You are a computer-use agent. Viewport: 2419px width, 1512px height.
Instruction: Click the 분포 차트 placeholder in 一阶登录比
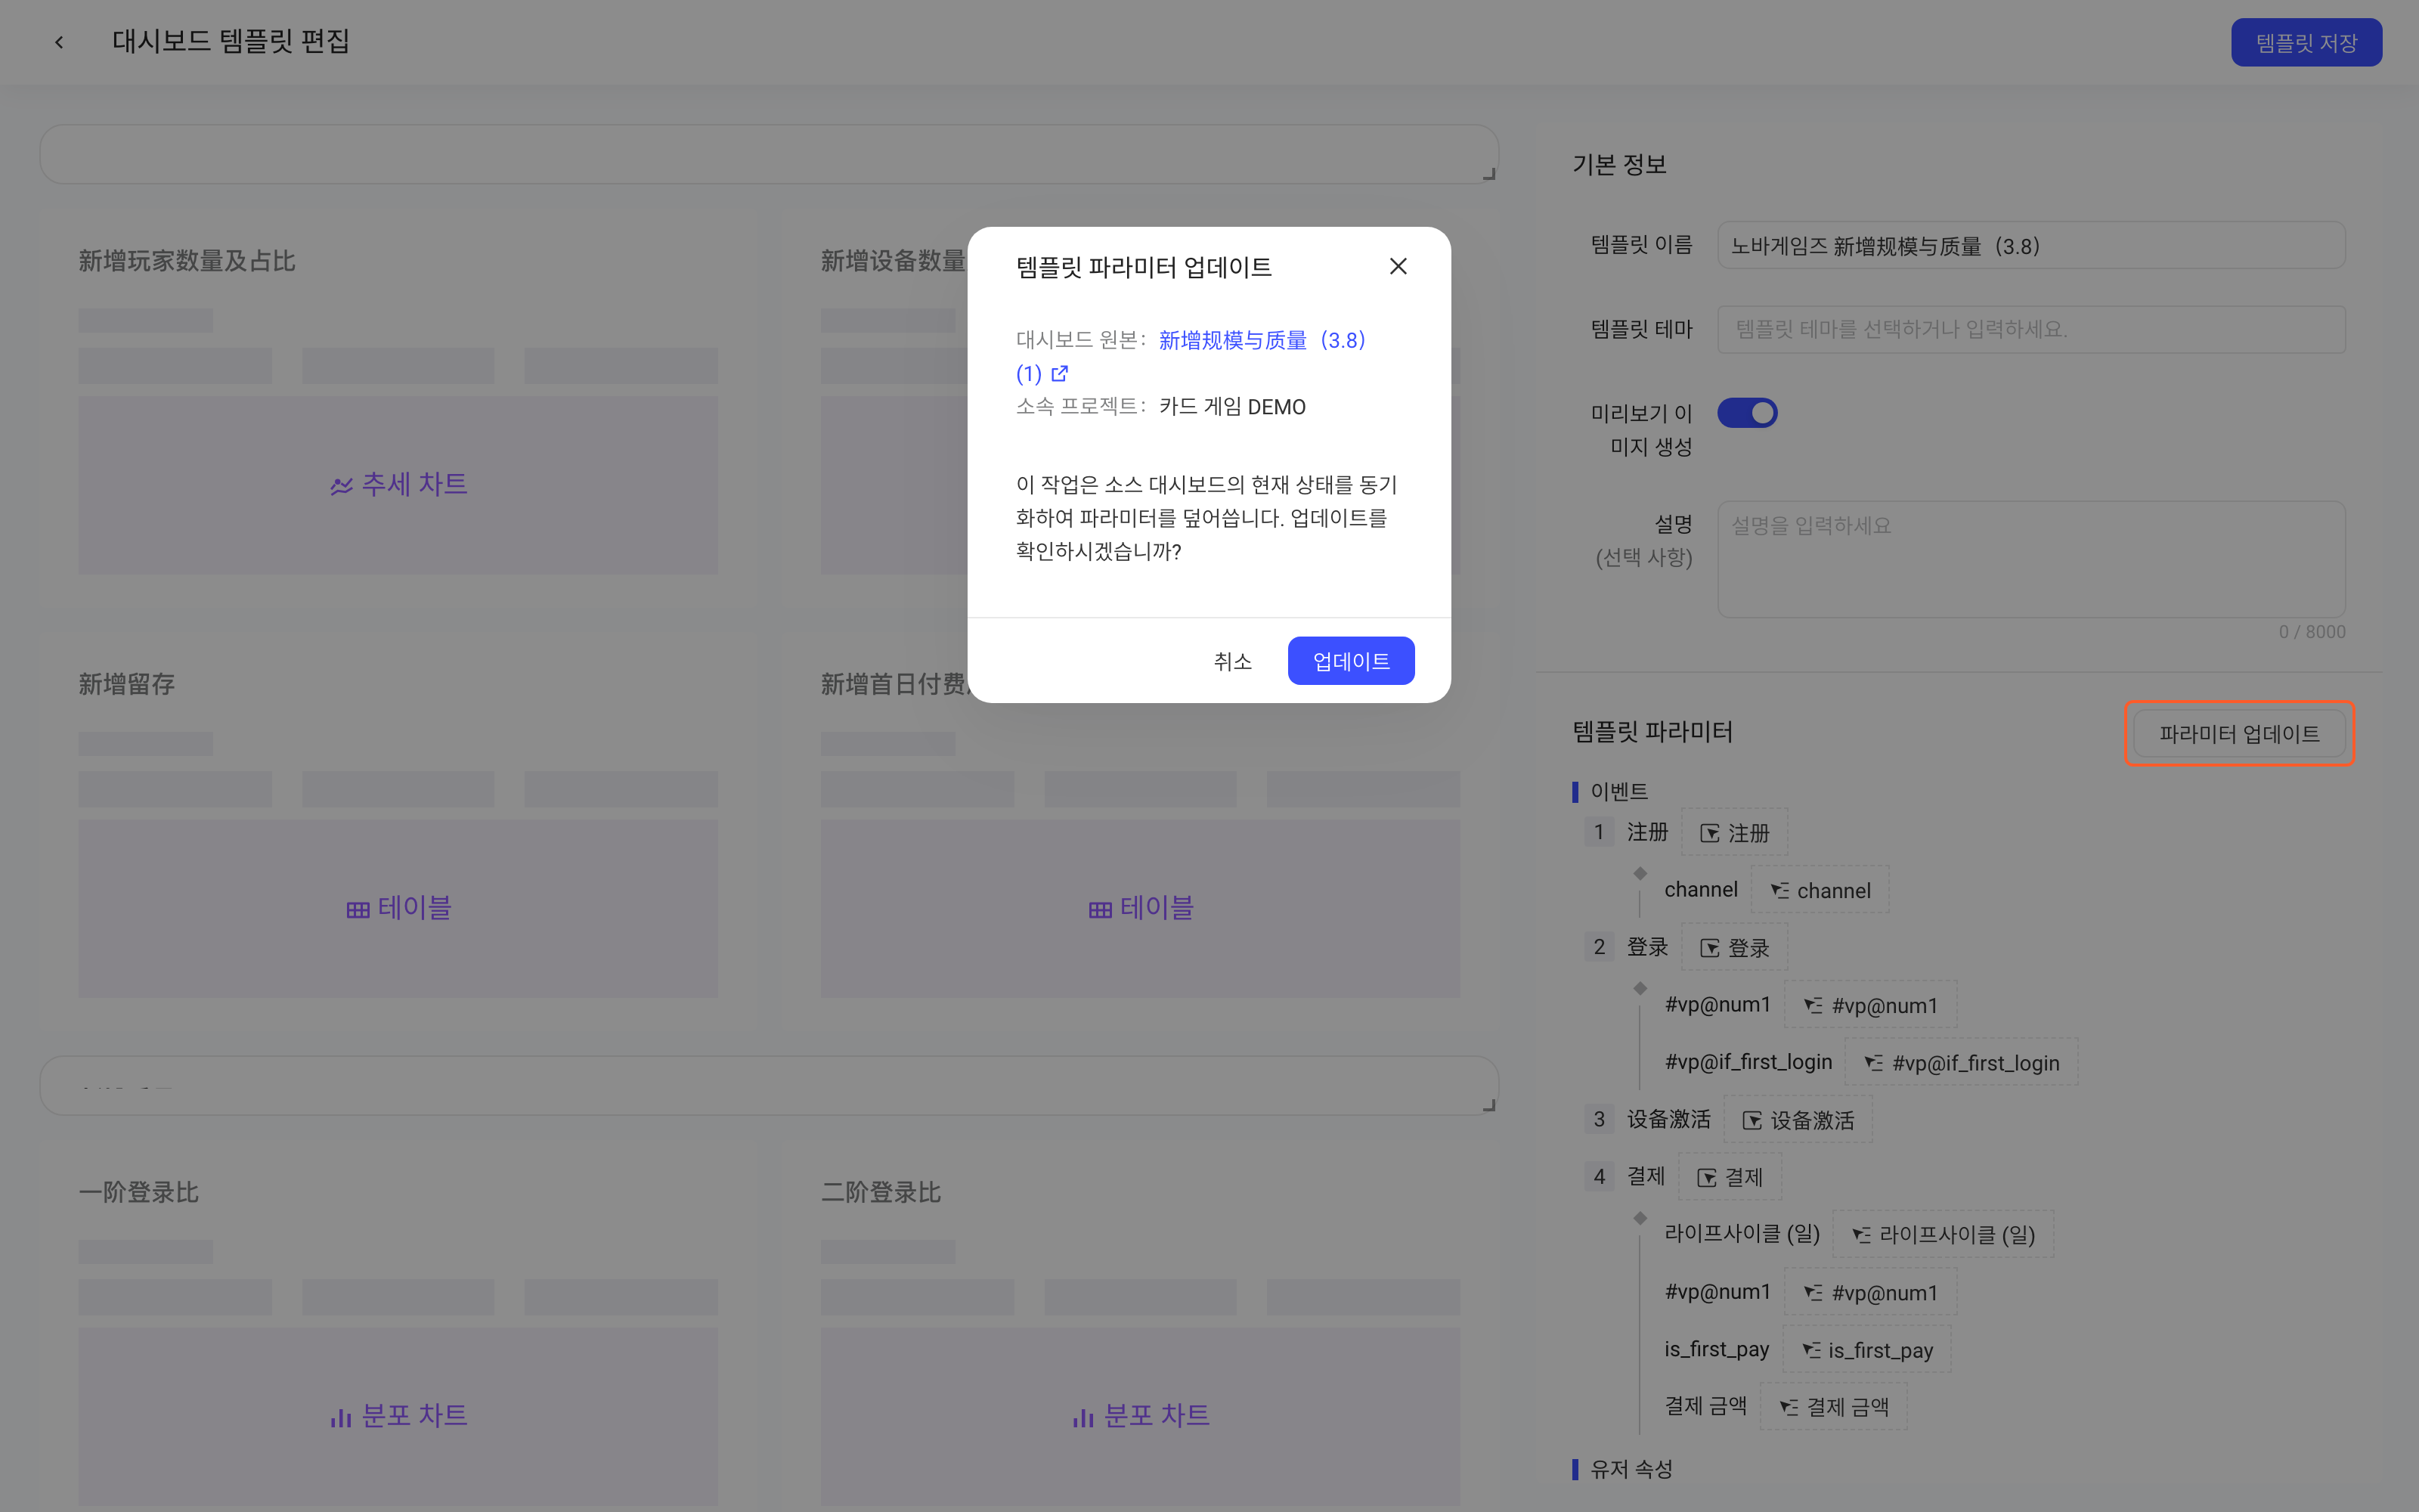click(398, 1416)
